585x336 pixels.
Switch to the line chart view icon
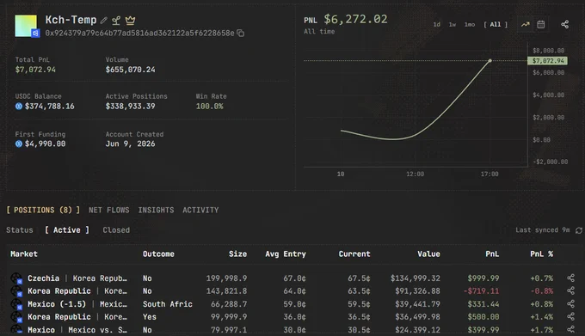click(525, 25)
